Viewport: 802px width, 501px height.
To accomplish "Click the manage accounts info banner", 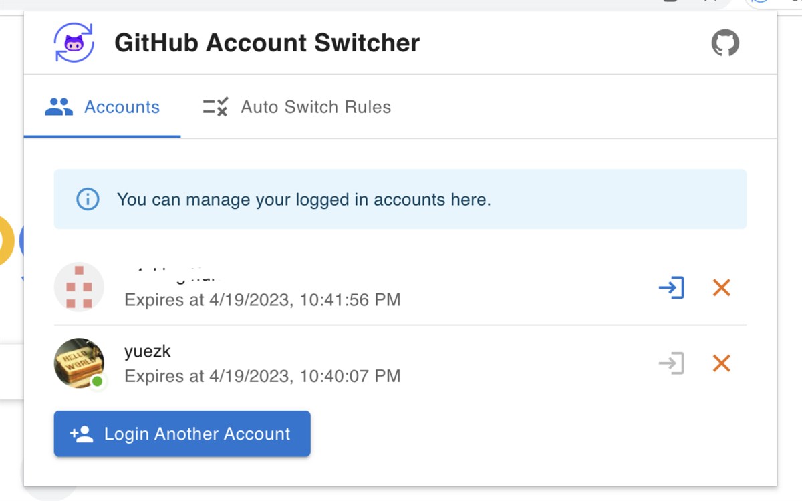I will point(401,199).
